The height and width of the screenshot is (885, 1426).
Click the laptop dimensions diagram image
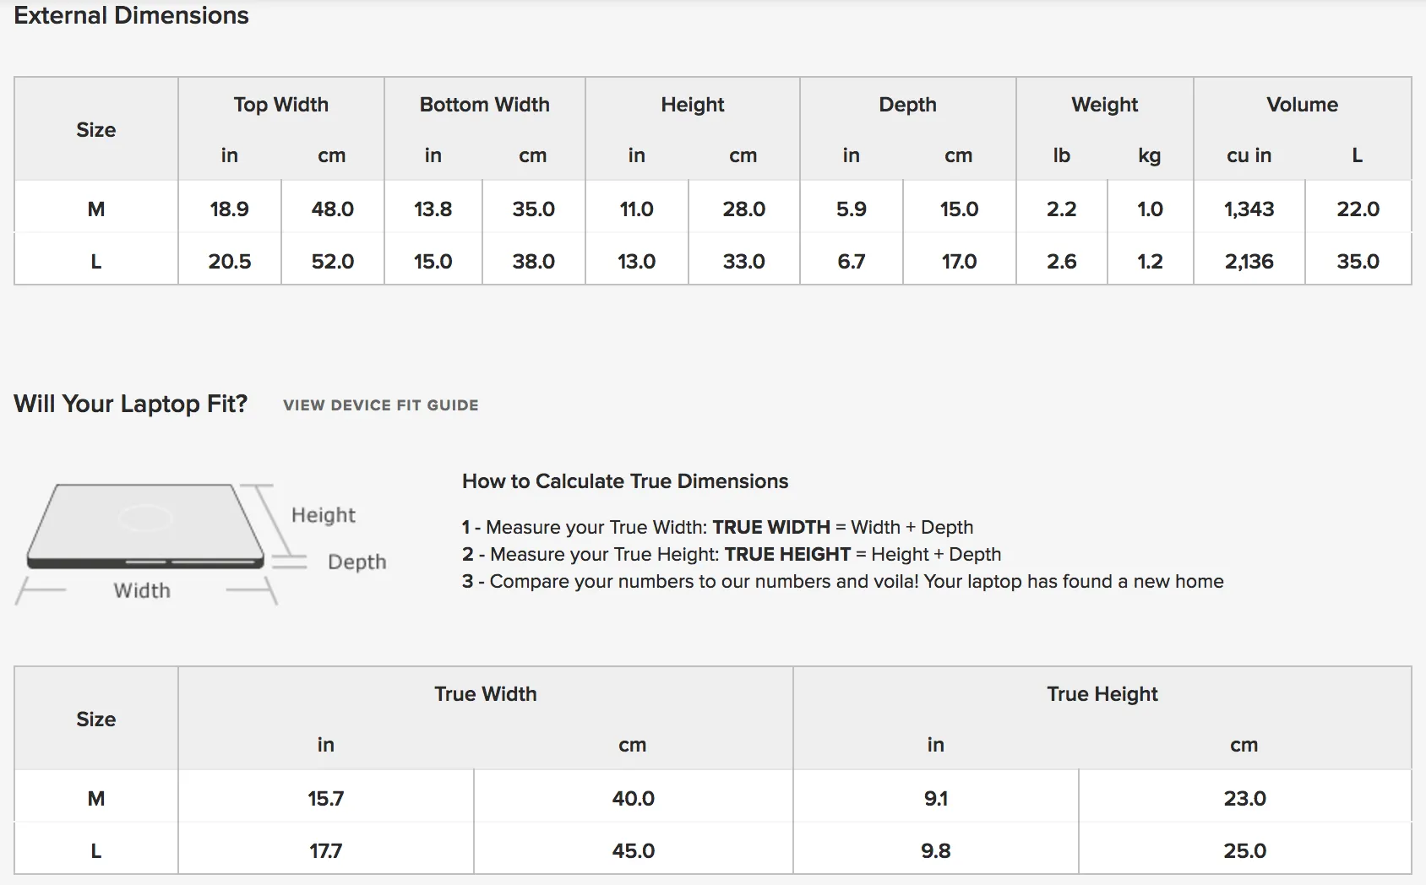click(201, 544)
